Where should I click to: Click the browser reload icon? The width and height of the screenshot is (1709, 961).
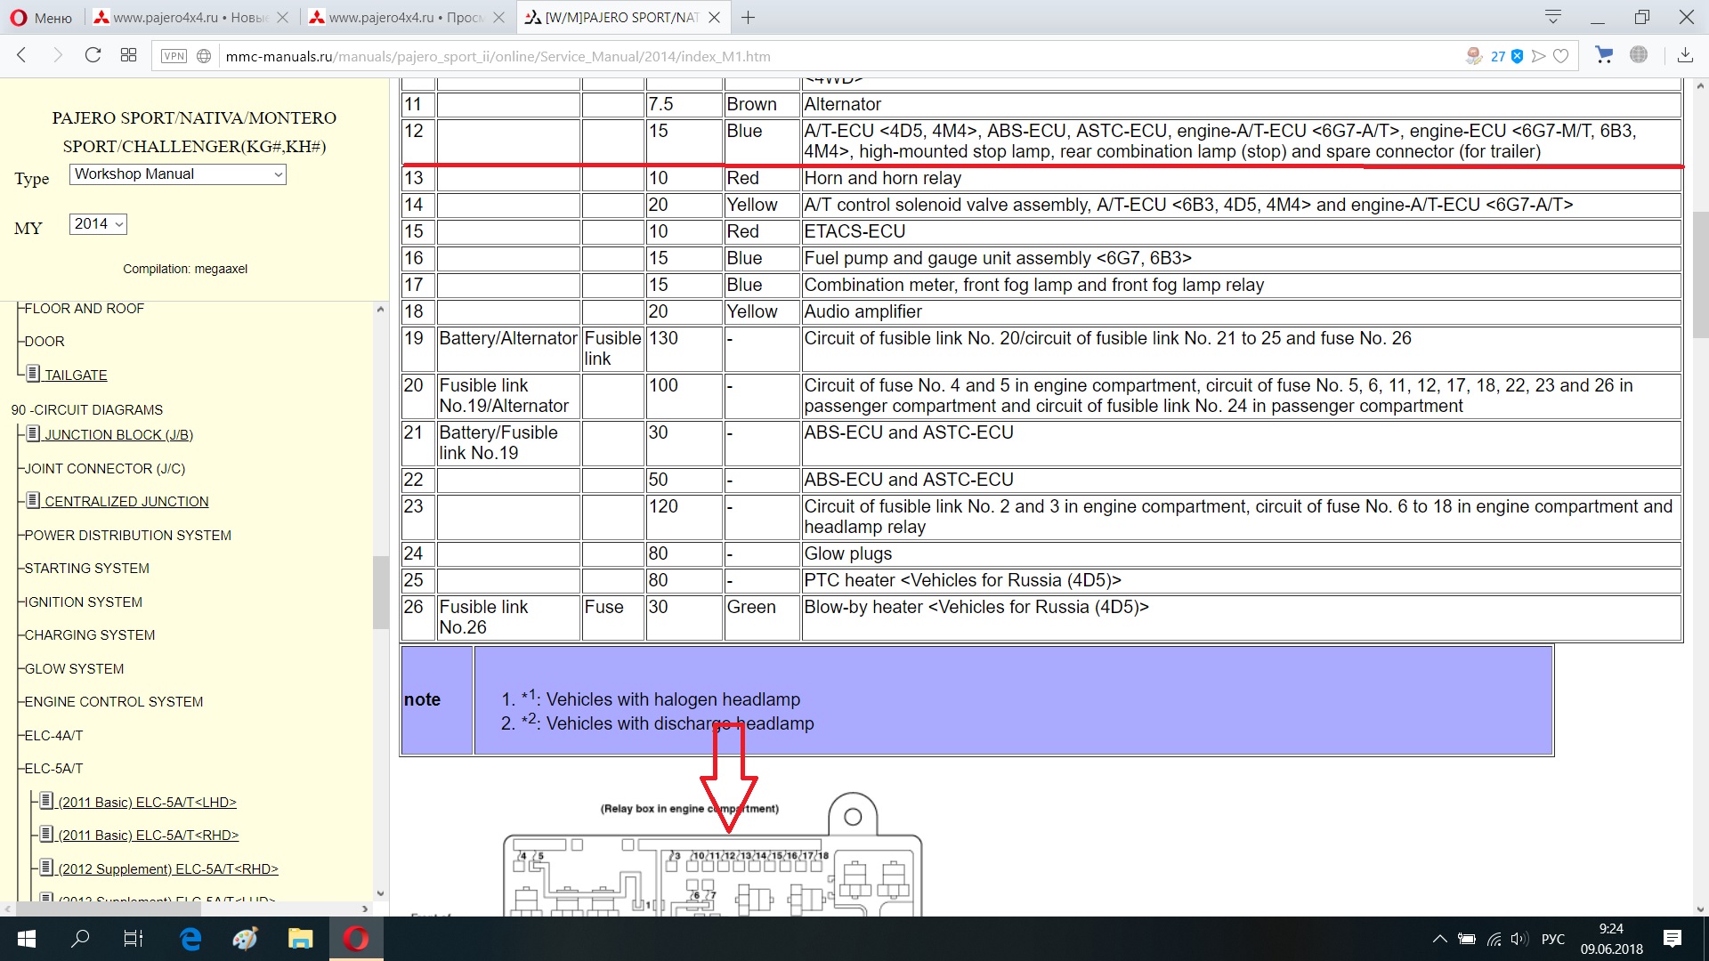93,55
